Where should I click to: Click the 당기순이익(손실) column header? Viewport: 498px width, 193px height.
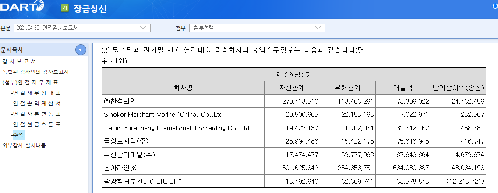point(458,88)
